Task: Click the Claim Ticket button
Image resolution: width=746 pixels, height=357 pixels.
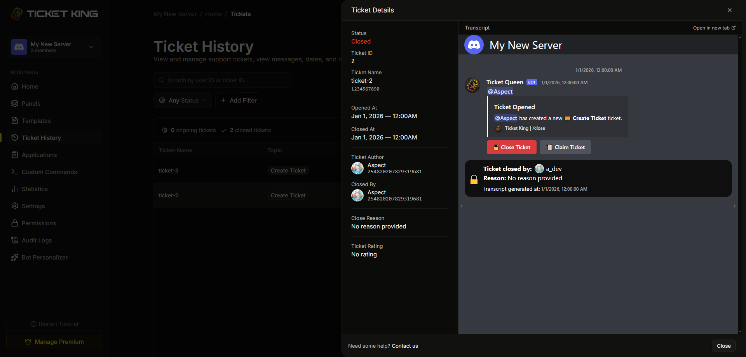Action: (565, 147)
